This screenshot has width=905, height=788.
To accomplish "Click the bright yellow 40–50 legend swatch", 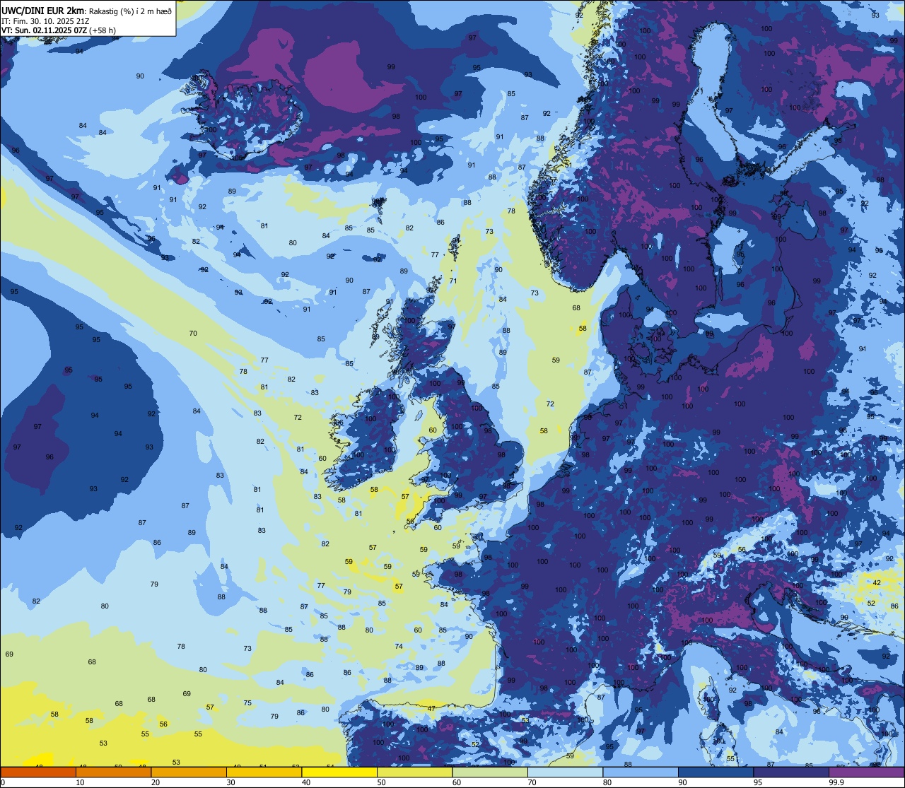I will tap(339, 772).
